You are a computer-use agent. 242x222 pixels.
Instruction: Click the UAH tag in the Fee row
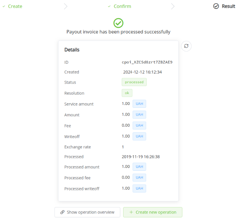(x=139, y=126)
